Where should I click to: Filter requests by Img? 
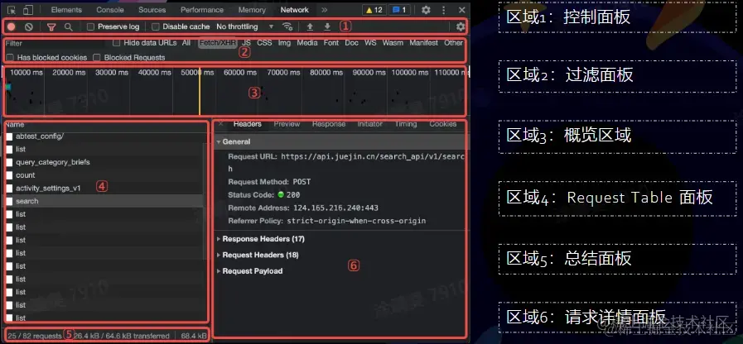coord(284,42)
